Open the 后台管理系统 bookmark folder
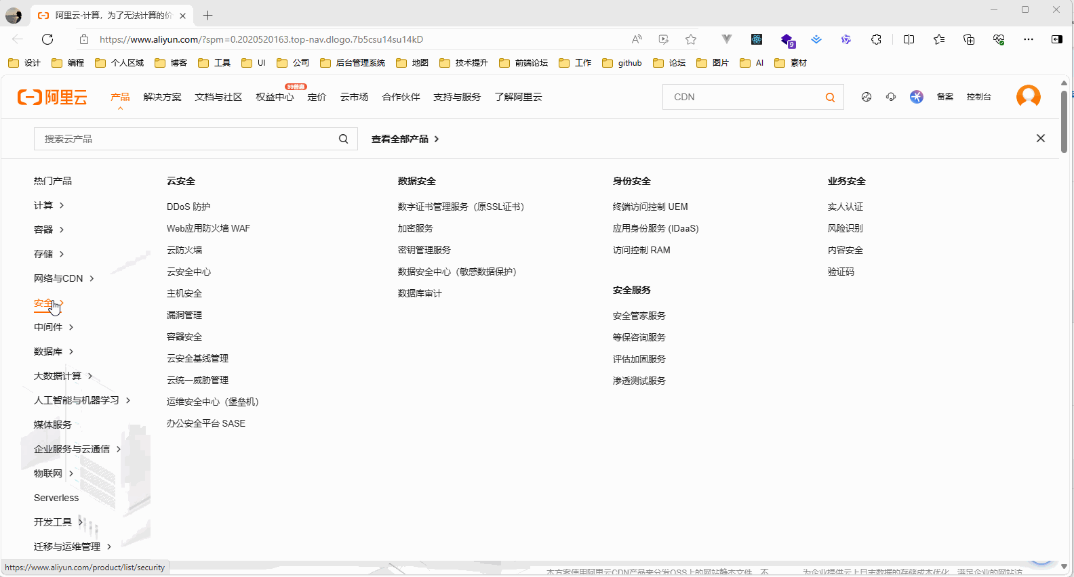 click(x=353, y=63)
